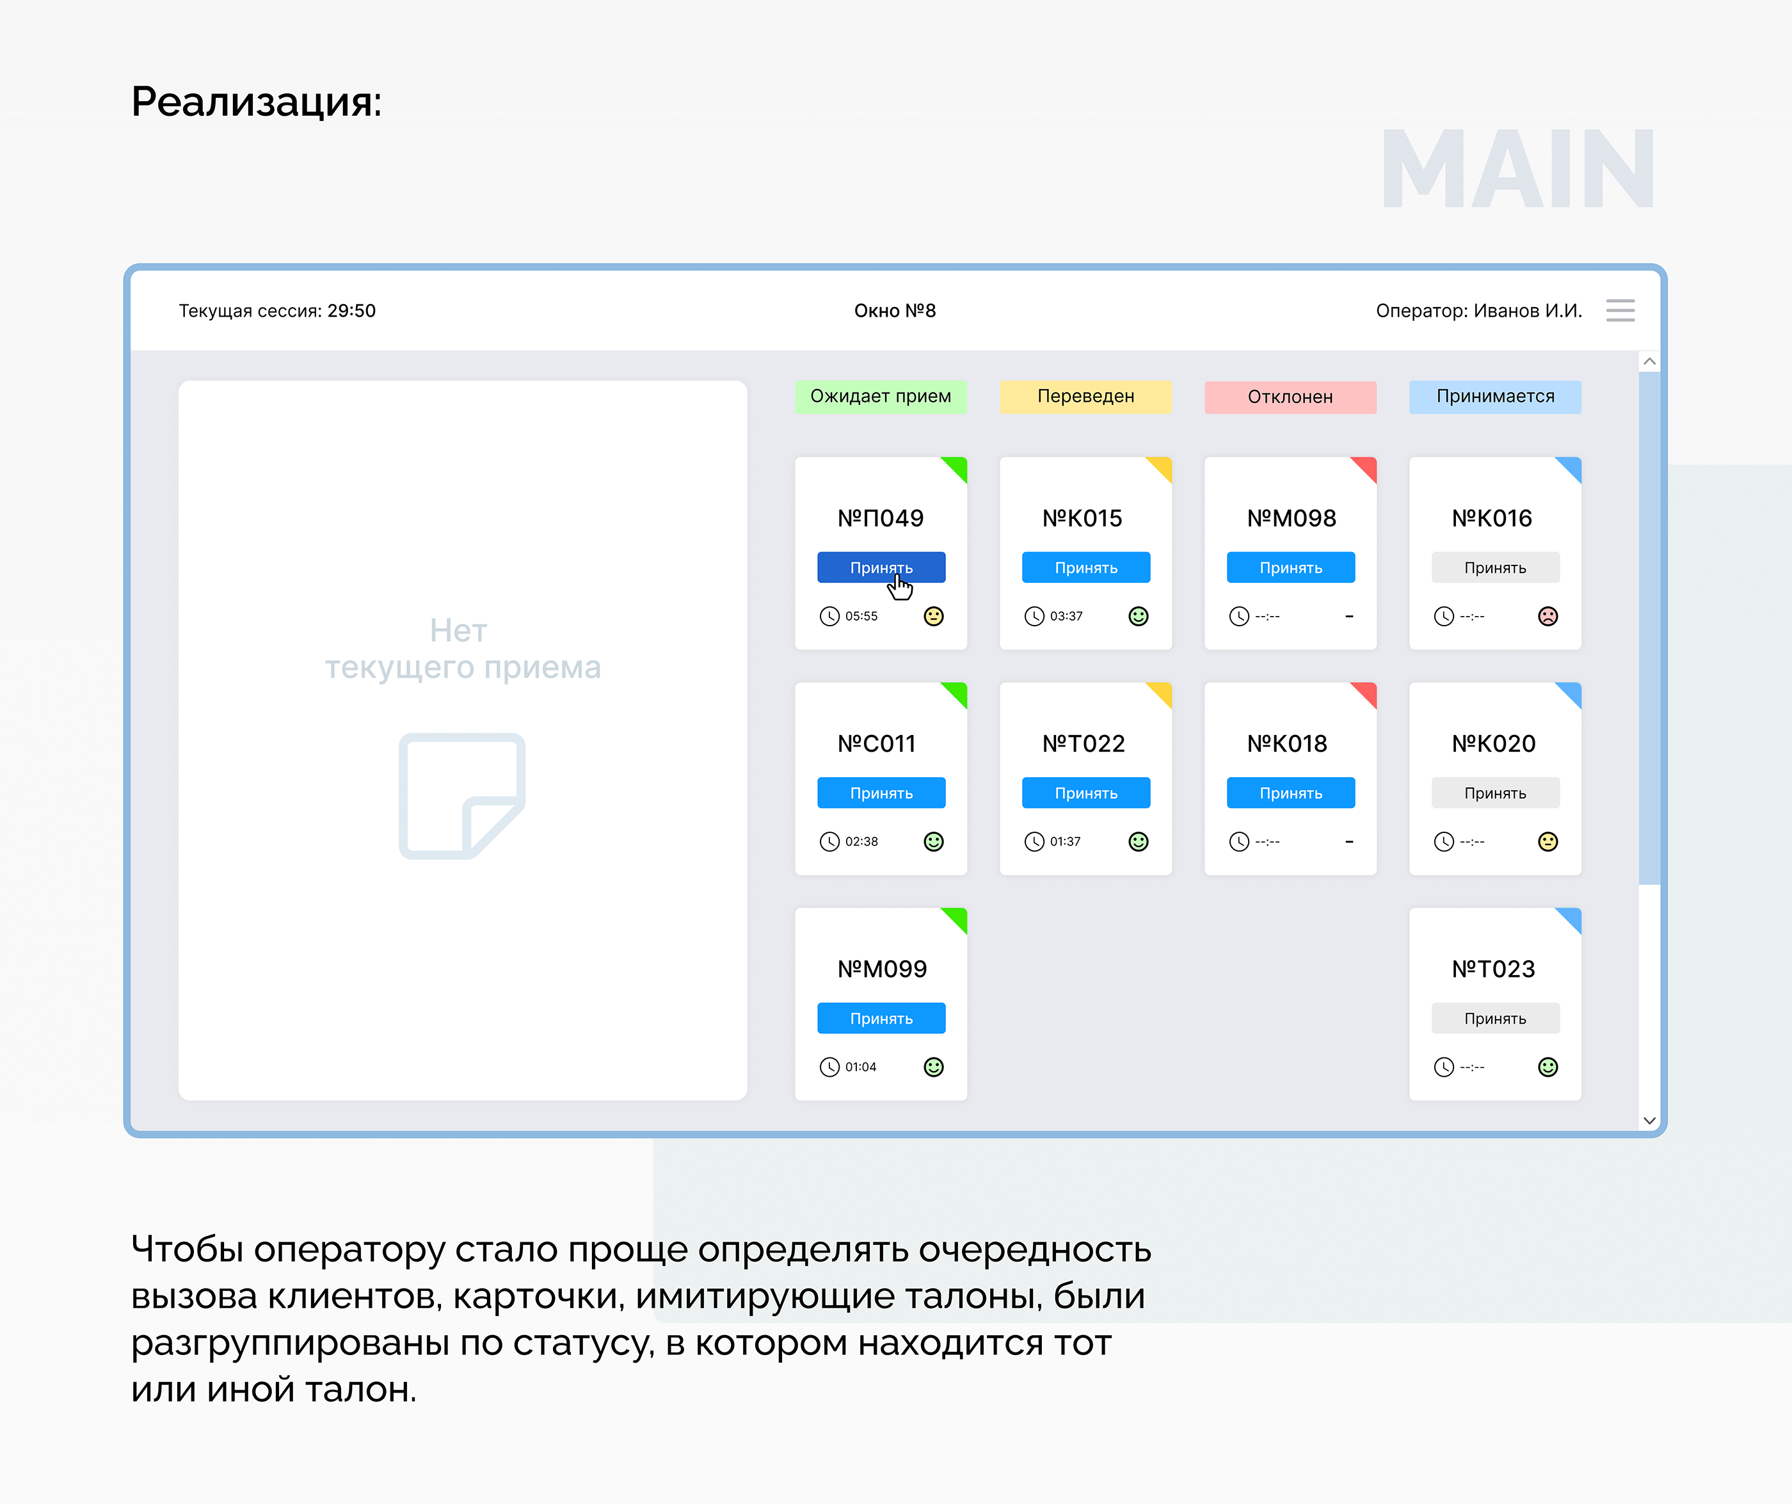Click the sad face icon on ticket №К016
This screenshot has width=1792, height=1504.
point(1547,616)
